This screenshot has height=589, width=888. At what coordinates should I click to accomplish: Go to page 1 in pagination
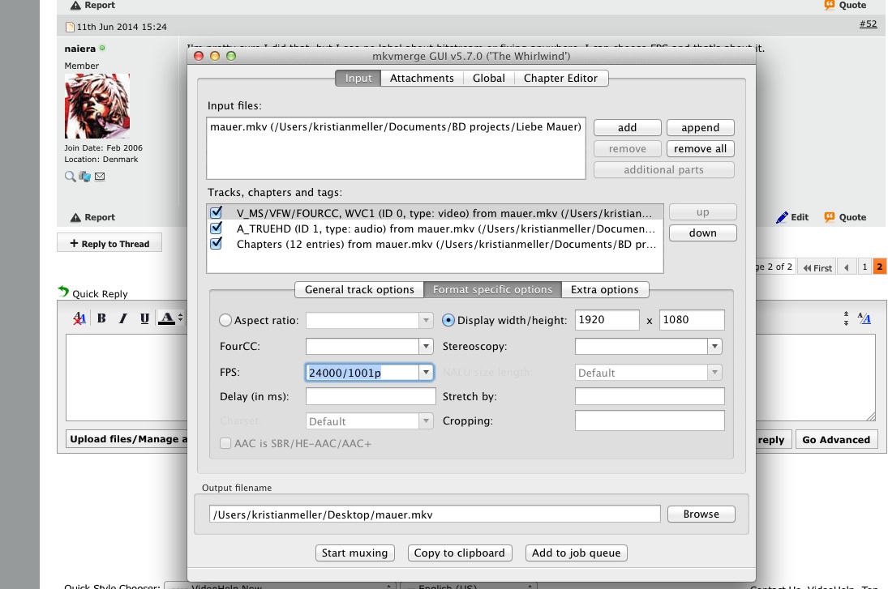pyautogui.click(x=864, y=267)
